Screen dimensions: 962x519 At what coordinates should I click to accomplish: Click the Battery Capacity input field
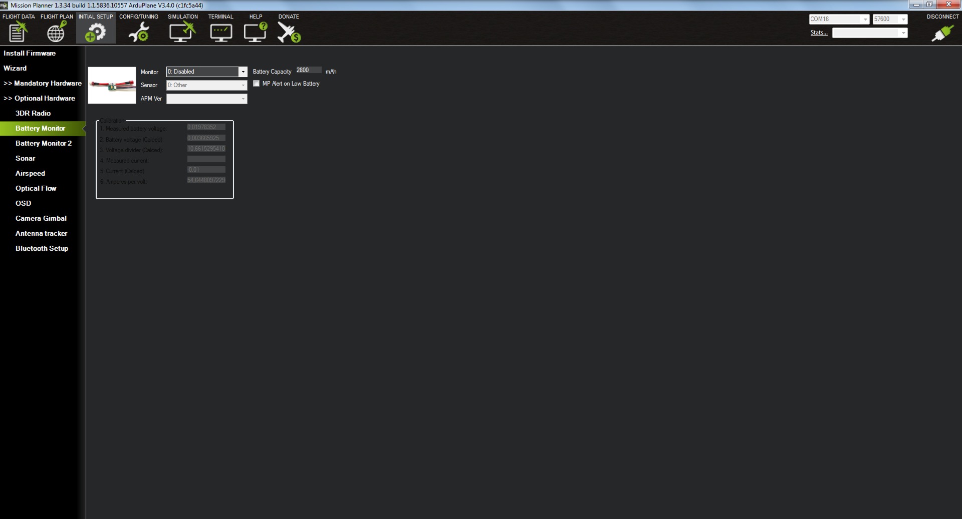pyautogui.click(x=308, y=70)
